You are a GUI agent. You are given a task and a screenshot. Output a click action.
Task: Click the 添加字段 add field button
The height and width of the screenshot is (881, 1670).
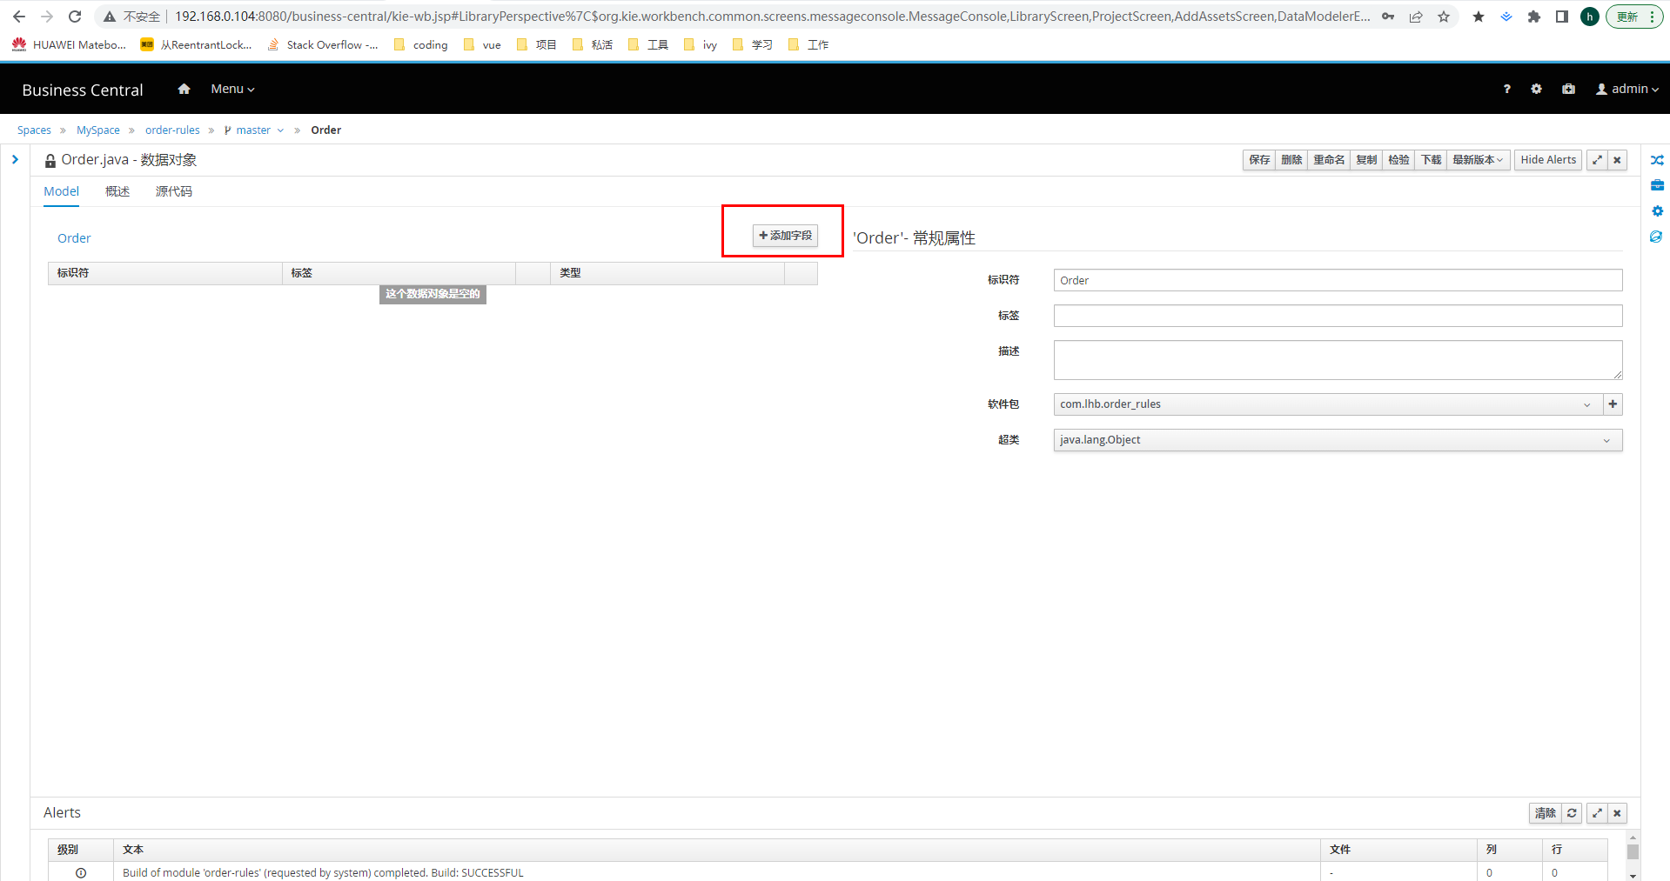click(785, 236)
